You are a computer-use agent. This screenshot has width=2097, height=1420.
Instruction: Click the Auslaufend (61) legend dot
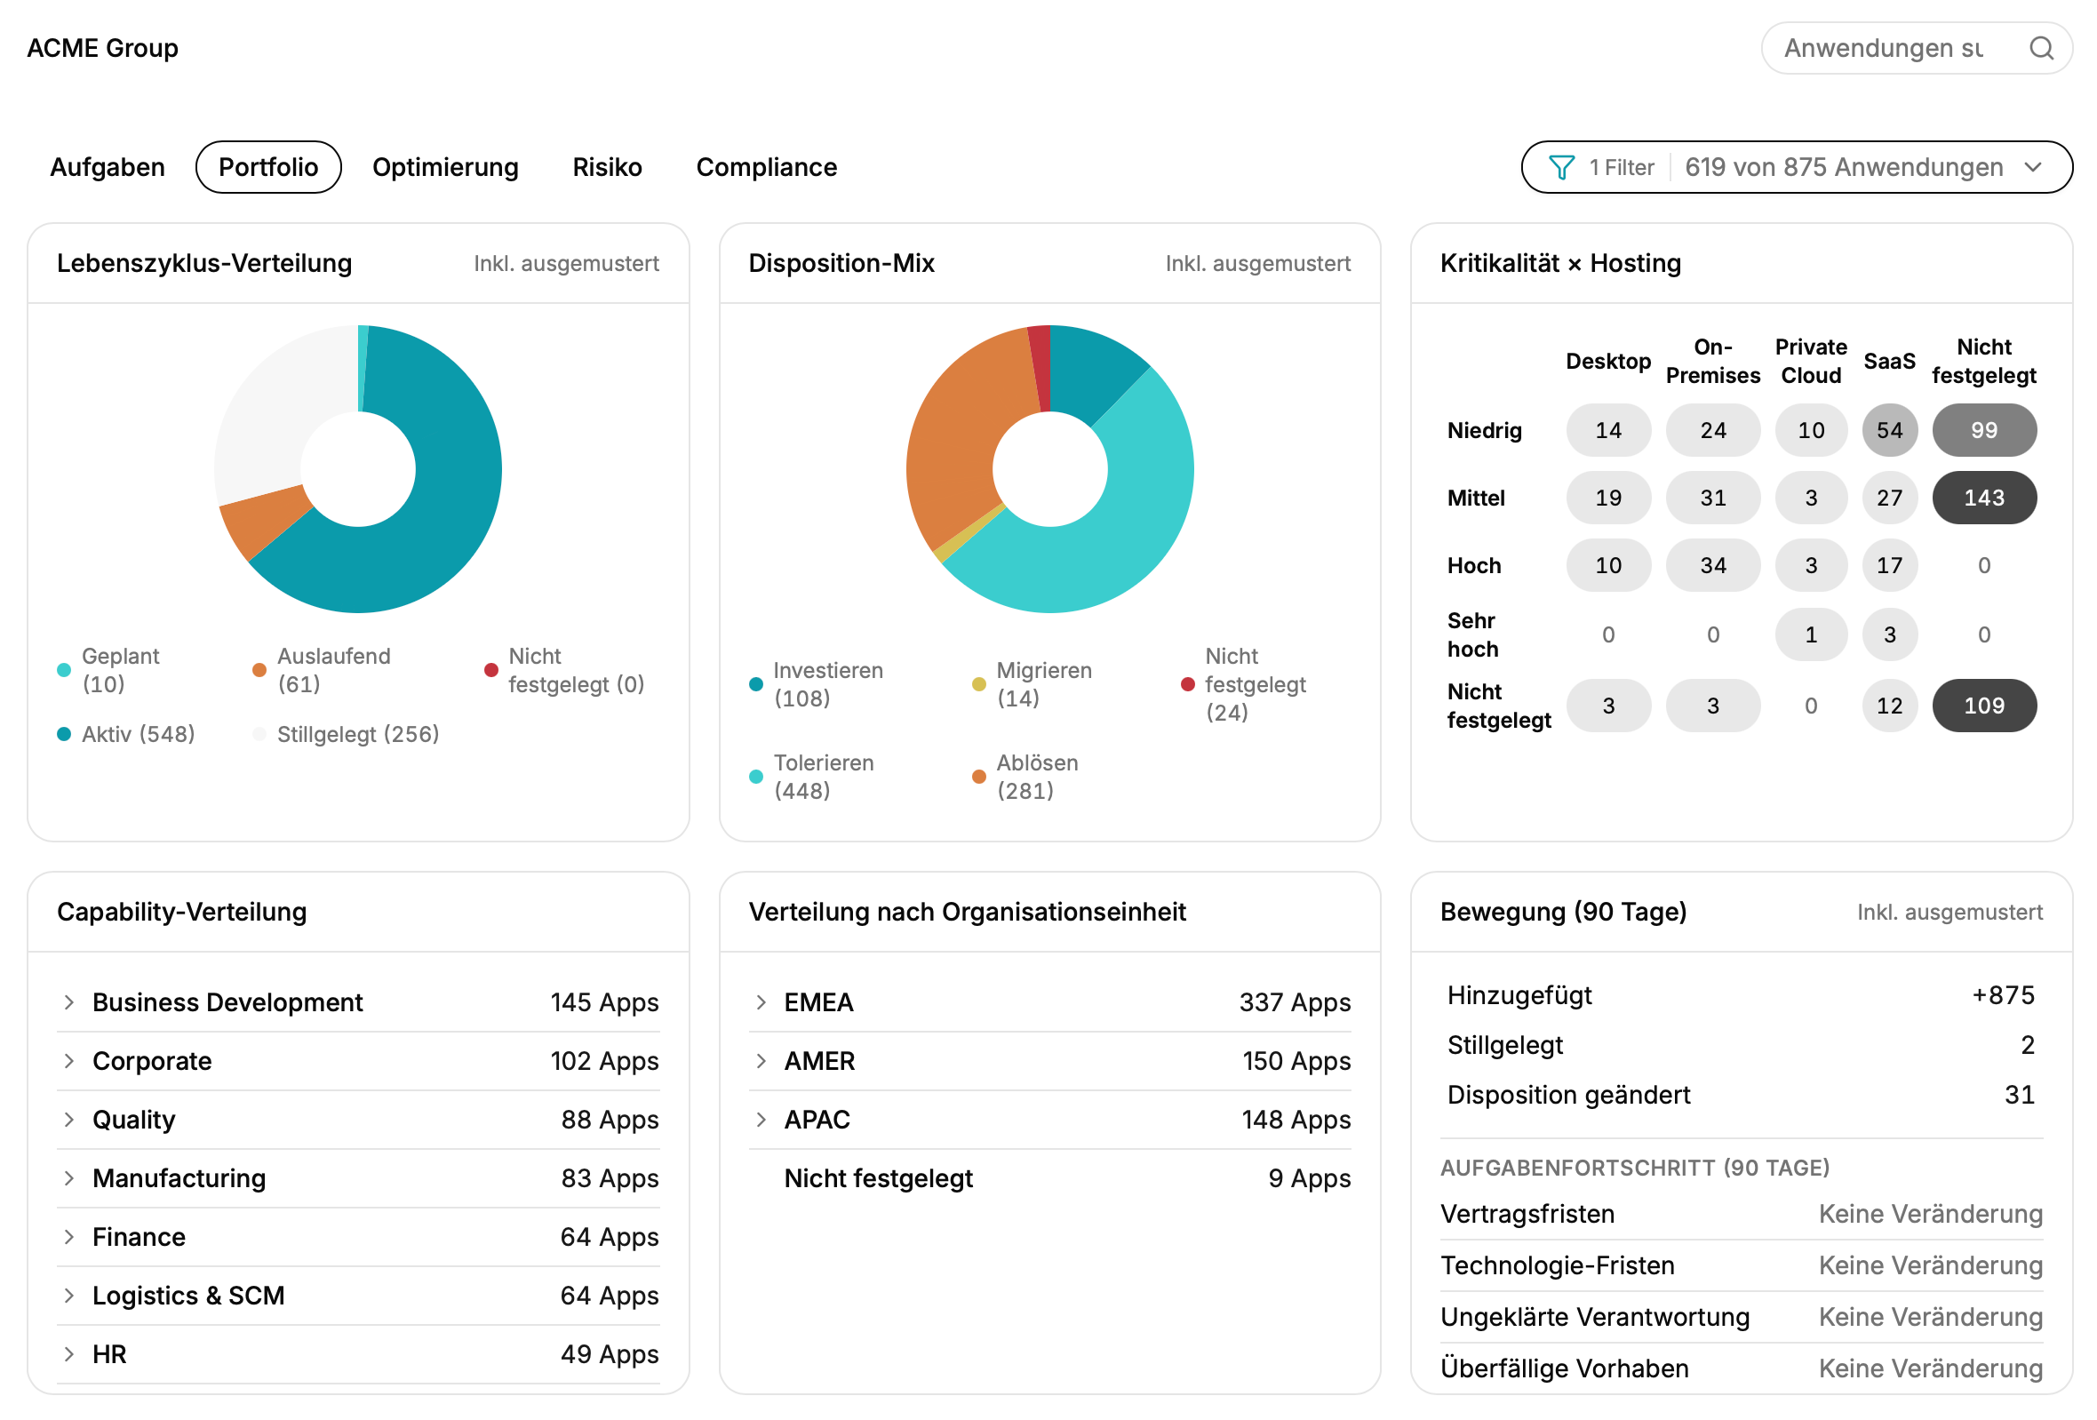coord(259,669)
